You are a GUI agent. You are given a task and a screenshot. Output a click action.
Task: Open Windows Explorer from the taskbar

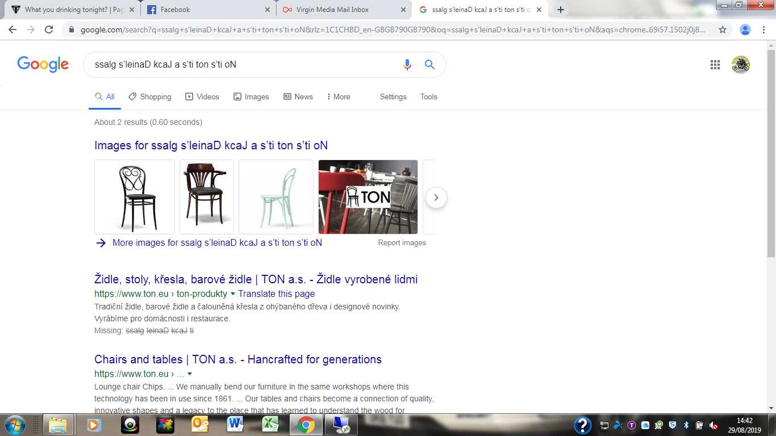tap(59, 425)
